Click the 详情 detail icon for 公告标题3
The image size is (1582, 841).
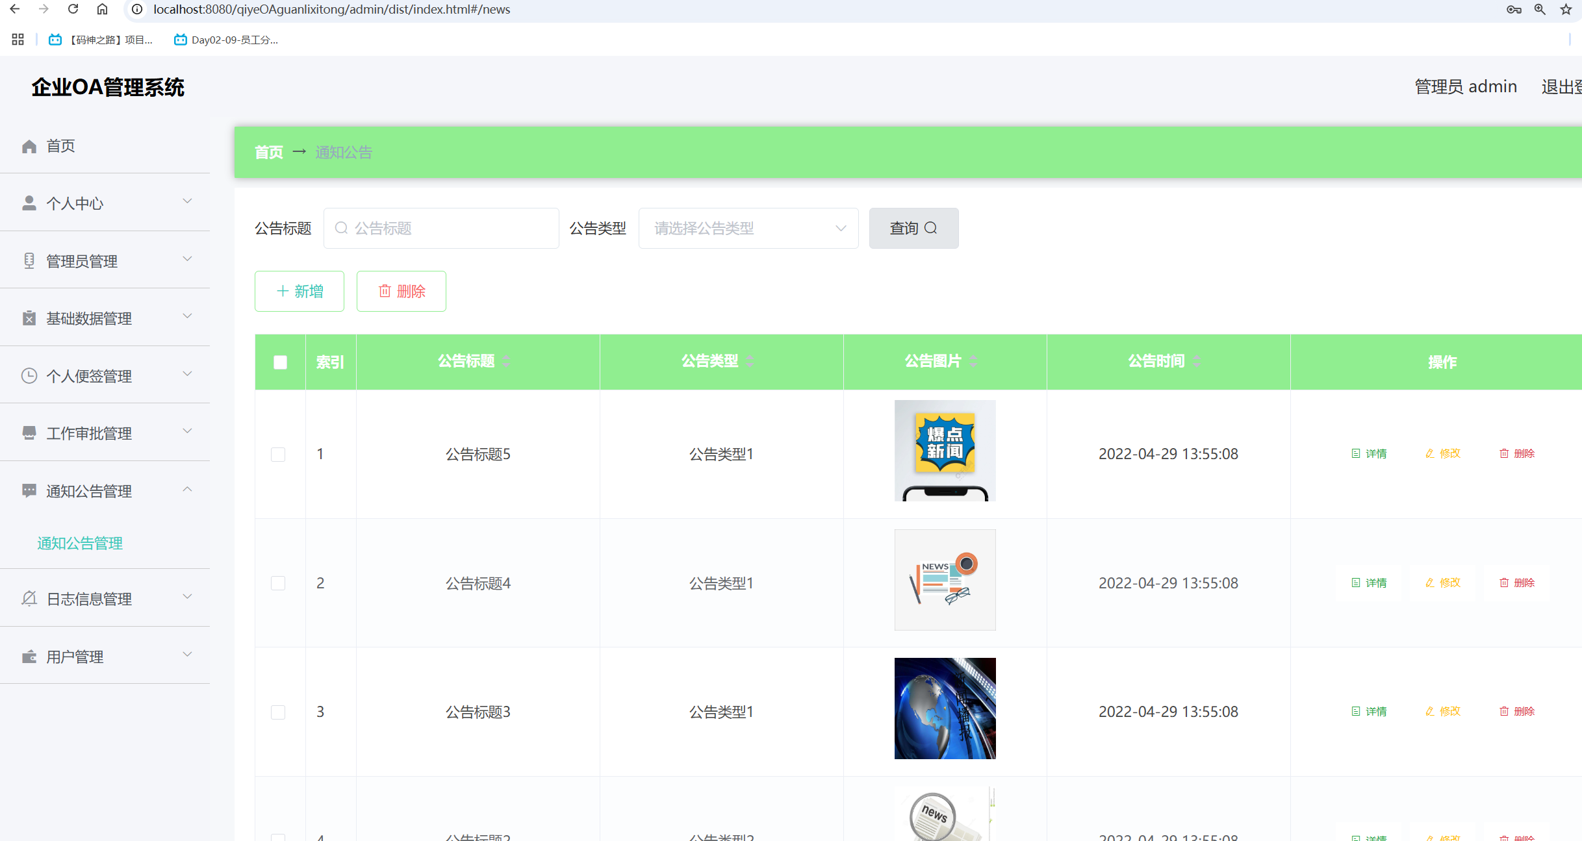pos(1356,711)
